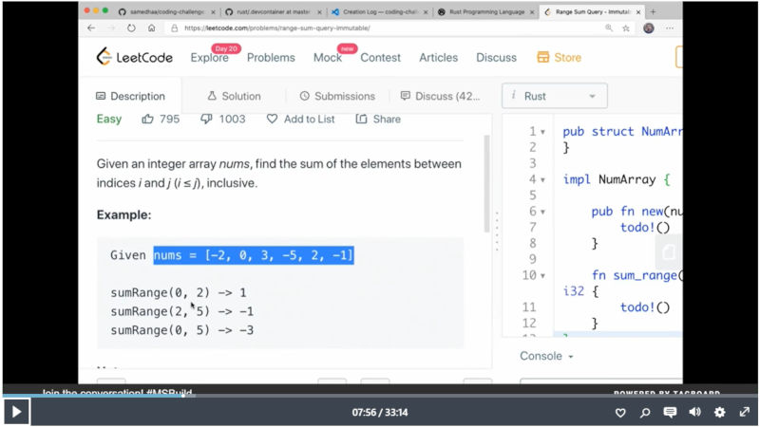760x427 pixels.
Task: Mute the video volume speaker
Action: [694, 412]
